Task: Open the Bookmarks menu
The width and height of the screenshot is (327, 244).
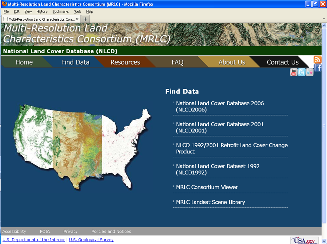Action: pos(60,11)
